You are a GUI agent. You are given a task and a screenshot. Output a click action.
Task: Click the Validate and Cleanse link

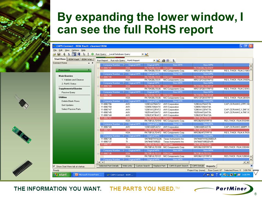pos(73,80)
